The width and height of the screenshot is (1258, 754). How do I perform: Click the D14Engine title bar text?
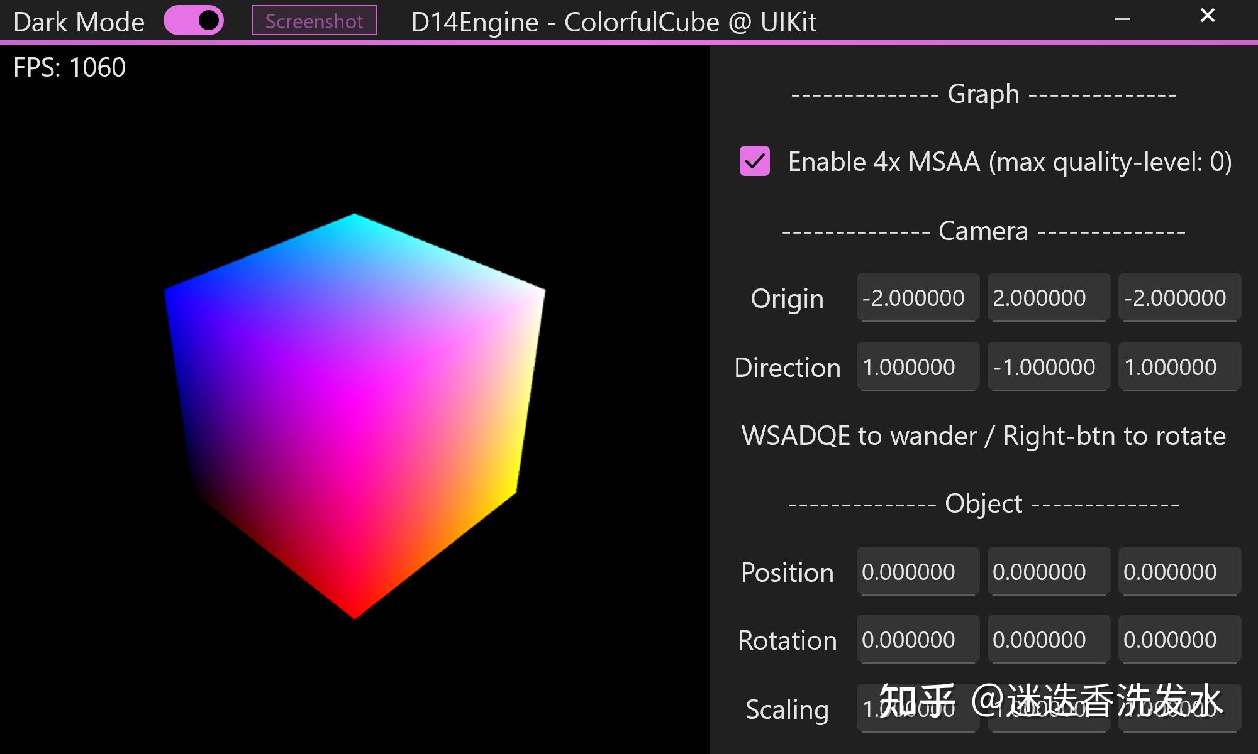(613, 22)
